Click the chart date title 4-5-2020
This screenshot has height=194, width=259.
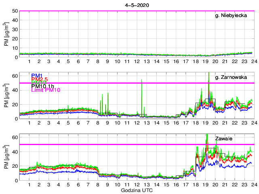136,4
